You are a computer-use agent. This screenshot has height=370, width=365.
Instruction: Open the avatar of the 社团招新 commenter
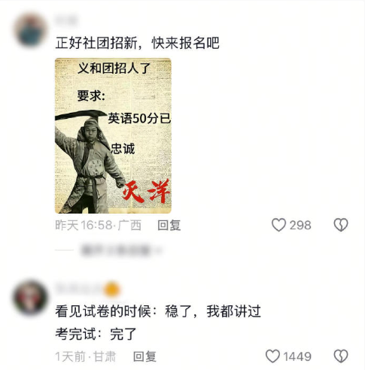(30, 30)
